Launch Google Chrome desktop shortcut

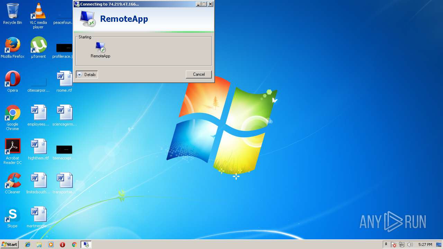click(12, 118)
